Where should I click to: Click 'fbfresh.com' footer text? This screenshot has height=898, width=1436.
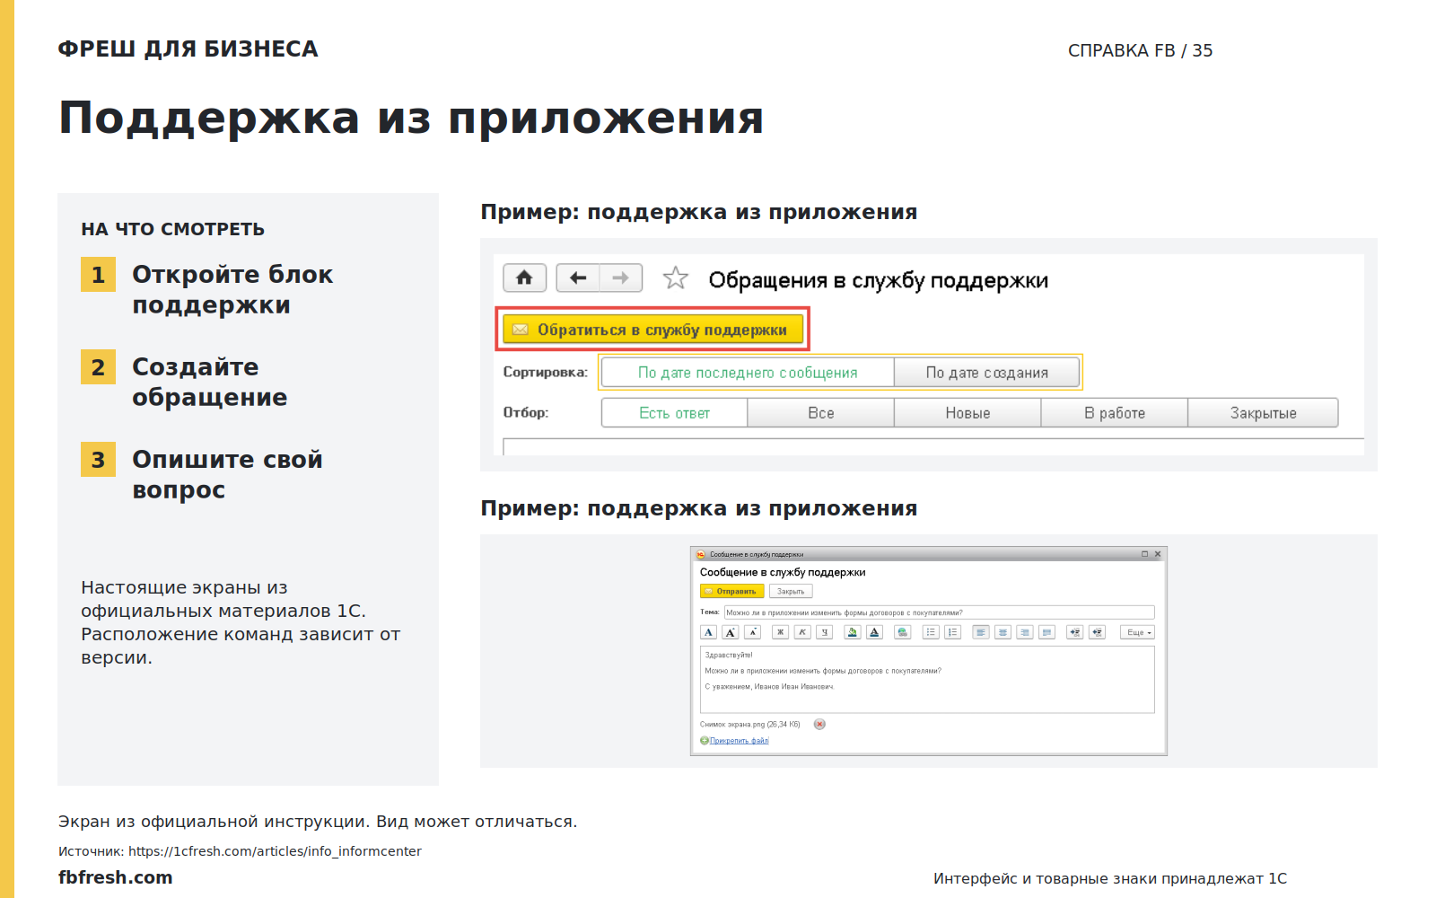(x=116, y=877)
